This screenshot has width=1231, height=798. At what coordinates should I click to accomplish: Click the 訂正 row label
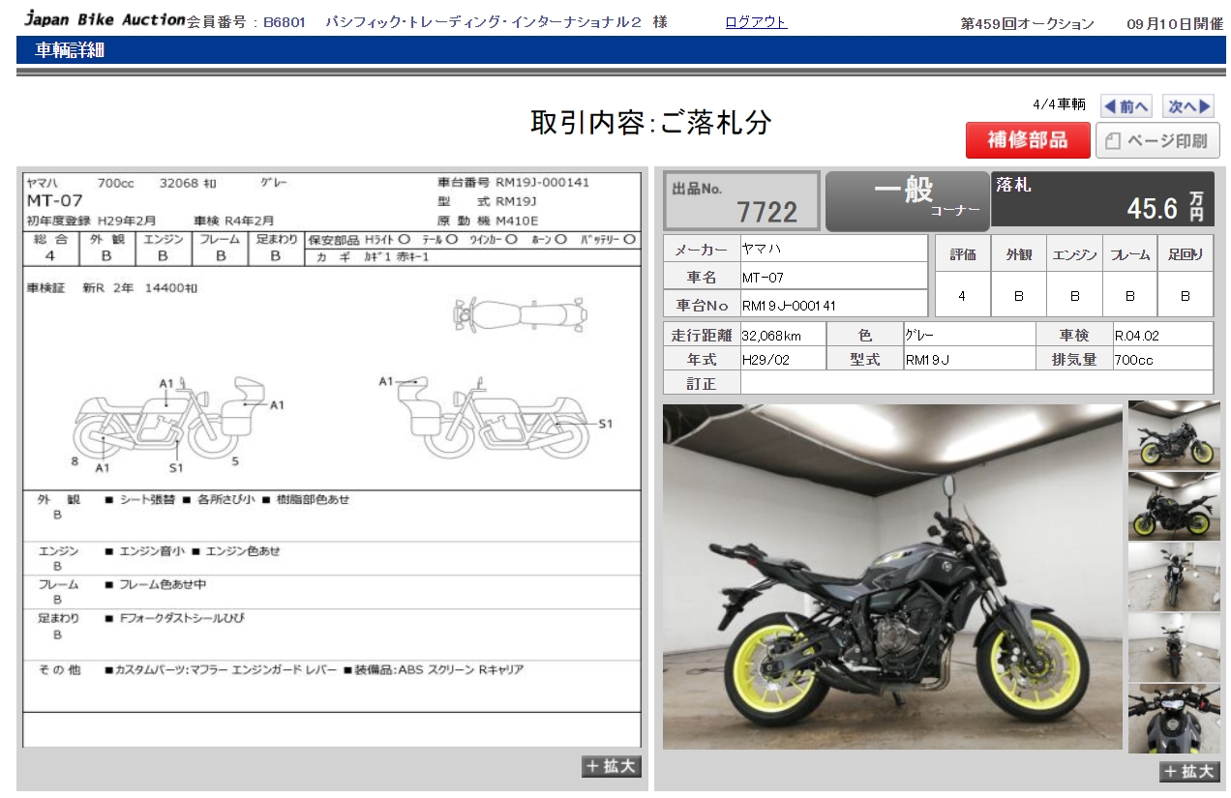coord(702,383)
